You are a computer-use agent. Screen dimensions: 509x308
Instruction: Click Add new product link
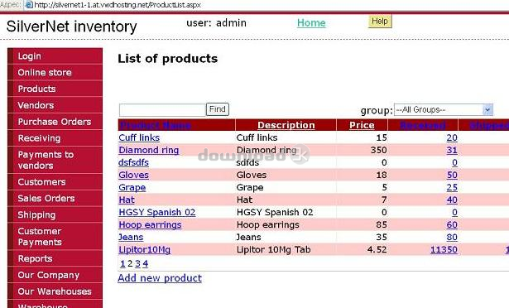[160, 278]
